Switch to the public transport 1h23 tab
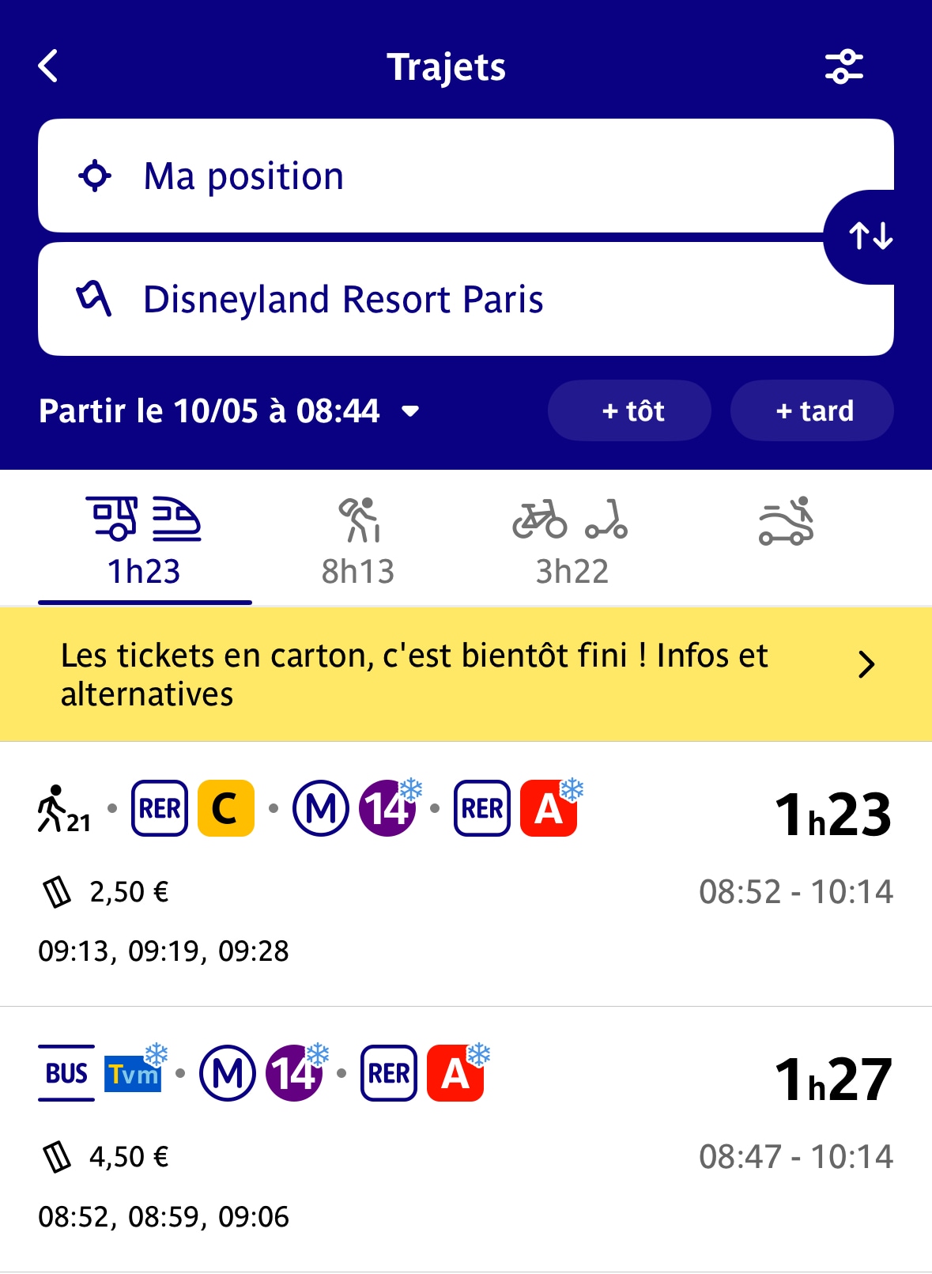Viewport: 932px width, 1274px height. click(145, 542)
